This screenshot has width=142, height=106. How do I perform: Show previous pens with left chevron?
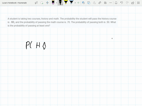tap(57, 3)
